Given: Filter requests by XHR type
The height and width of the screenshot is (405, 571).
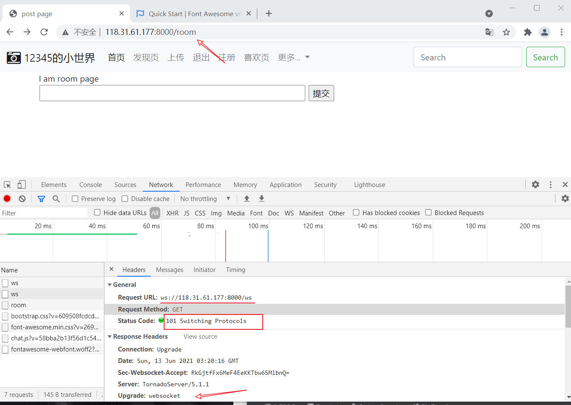Looking at the screenshot, I should coord(173,213).
